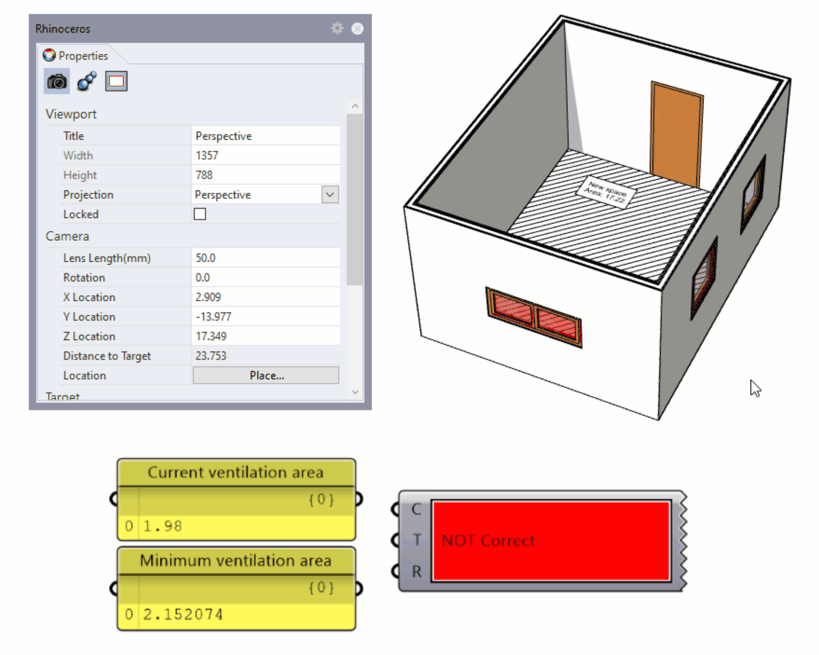Image resolution: width=819 pixels, height=655 pixels.
Task: Click the Lens Length value field
Action: tap(265, 258)
